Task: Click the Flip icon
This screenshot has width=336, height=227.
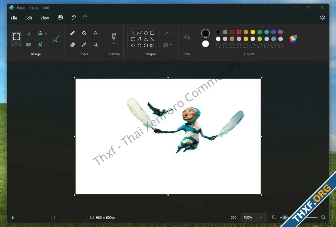Action: tap(40, 45)
